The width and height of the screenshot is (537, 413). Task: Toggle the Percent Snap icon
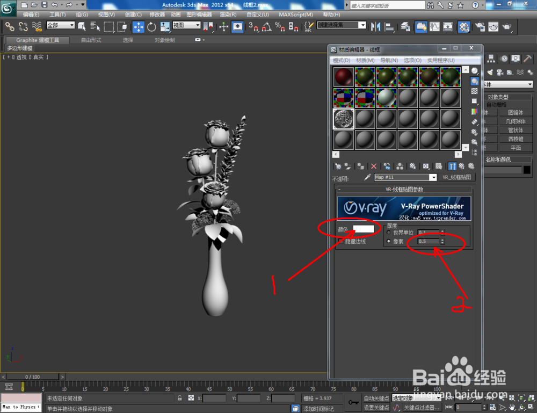(280, 27)
